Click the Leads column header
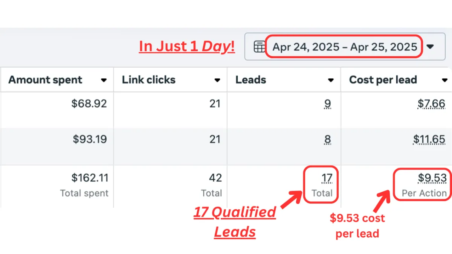This screenshot has height=254, width=452. pos(251,80)
